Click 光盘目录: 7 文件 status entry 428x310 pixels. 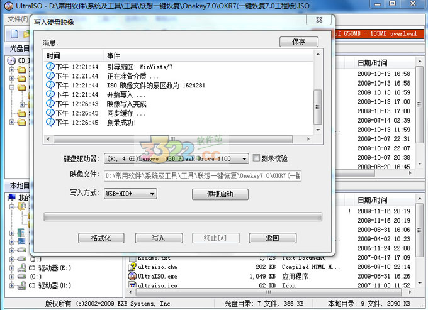264,304
